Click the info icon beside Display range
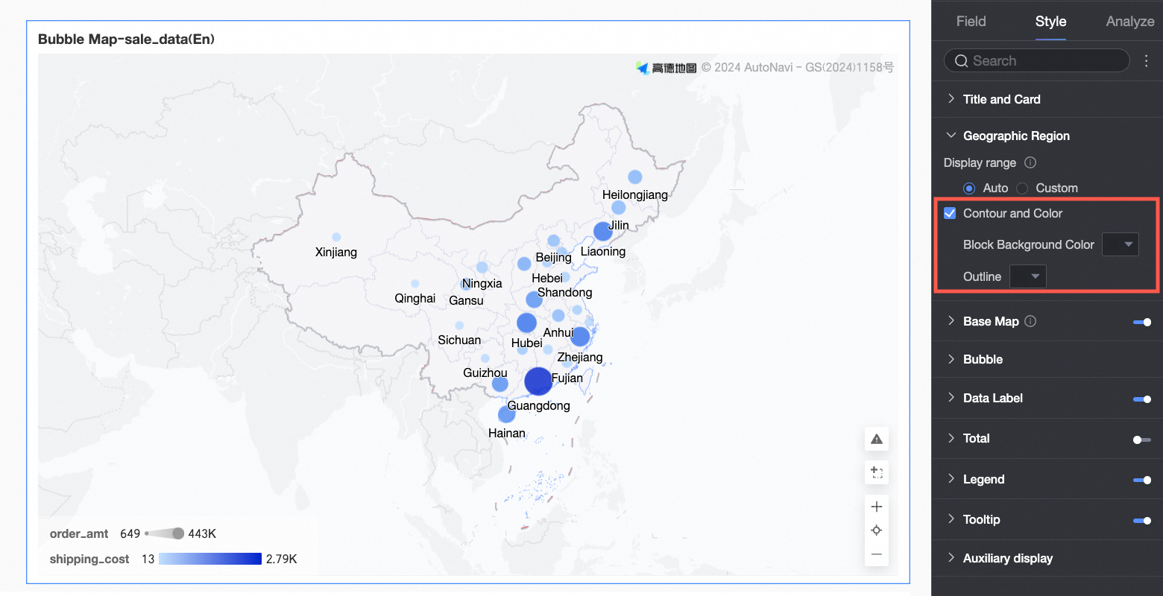1163x596 pixels. click(1030, 162)
